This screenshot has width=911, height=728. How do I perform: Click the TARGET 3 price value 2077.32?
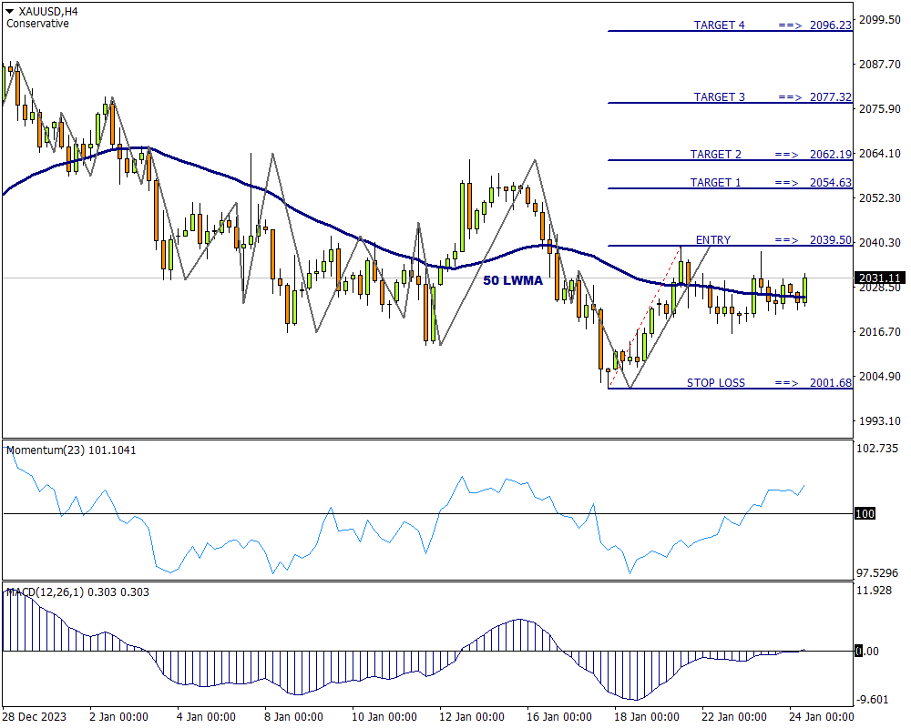(830, 96)
